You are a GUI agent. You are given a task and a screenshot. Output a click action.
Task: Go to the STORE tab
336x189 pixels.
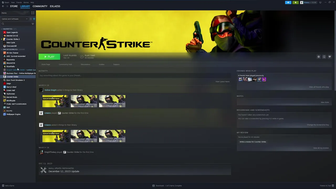coord(14,6)
